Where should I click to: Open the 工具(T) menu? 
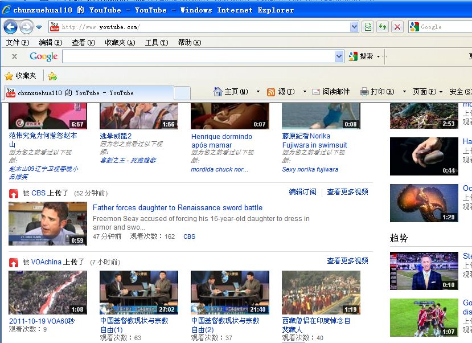(x=157, y=43)
